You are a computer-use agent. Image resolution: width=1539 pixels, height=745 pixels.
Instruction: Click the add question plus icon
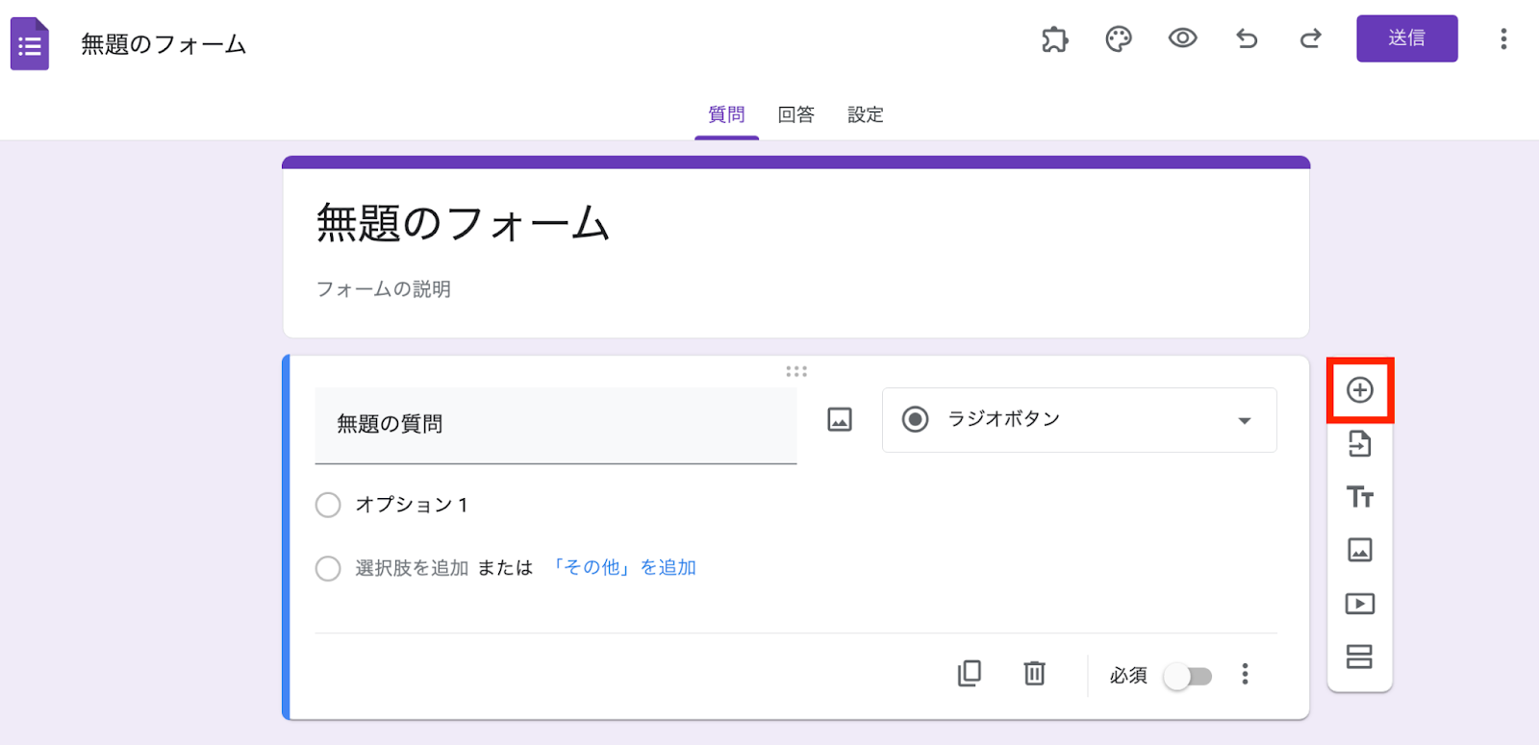tap(1359, 390)
